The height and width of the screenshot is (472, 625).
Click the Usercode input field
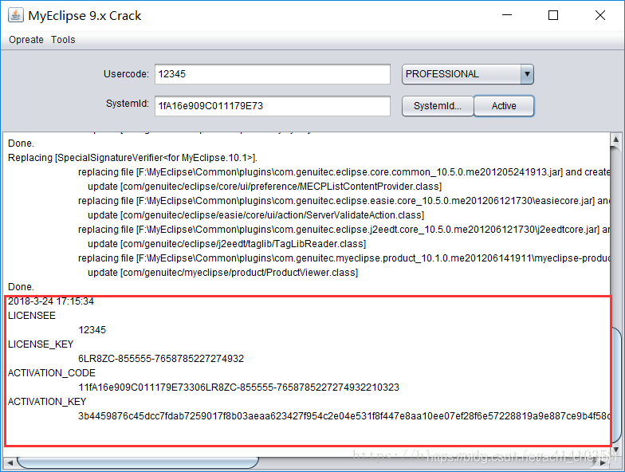273,74
